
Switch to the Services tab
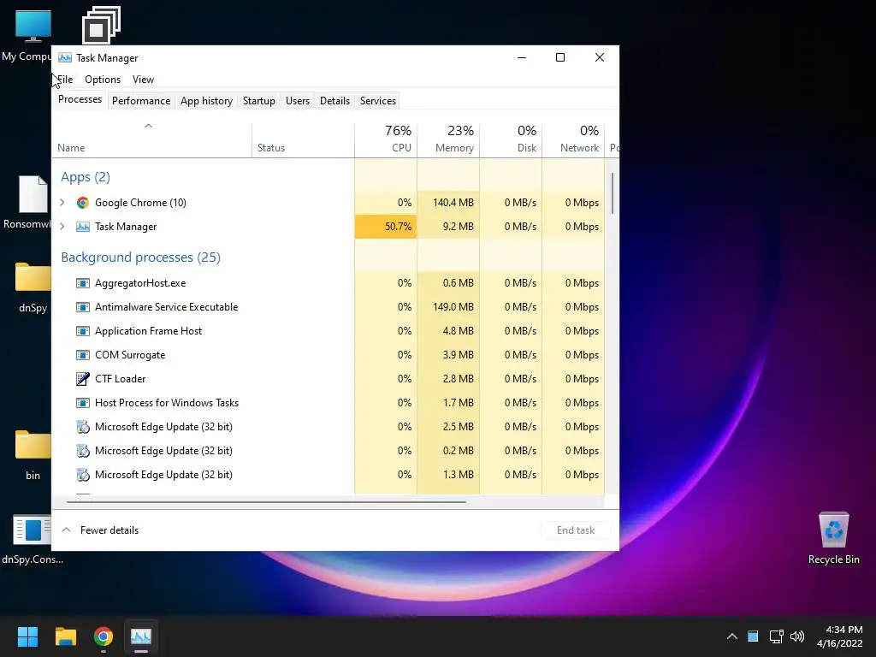click(x=377, y=101)
